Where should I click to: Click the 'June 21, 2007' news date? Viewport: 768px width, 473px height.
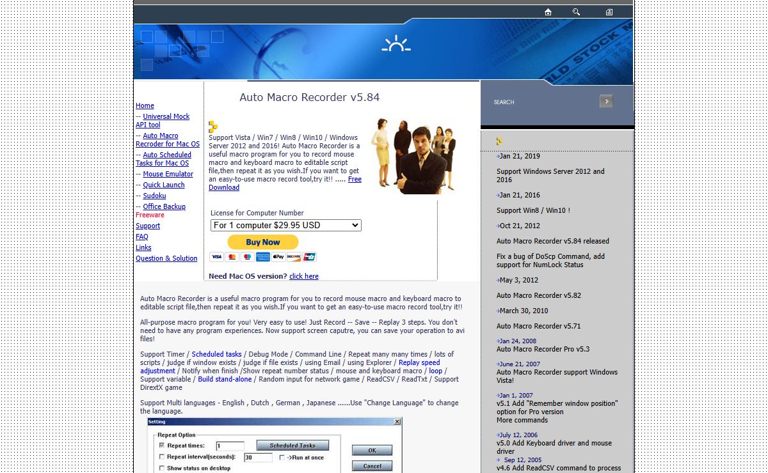[x=520, y=364]
